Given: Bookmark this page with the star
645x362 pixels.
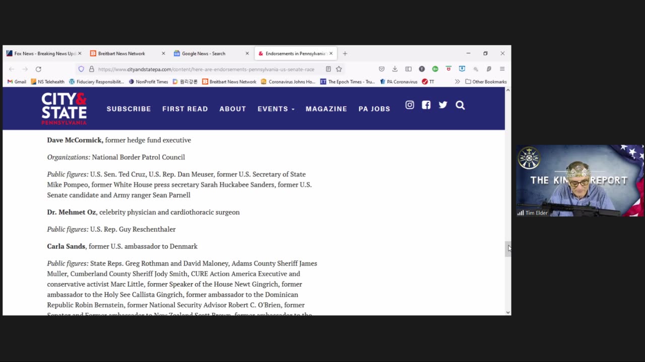Looking at the screenshot, I should [339, 69].
